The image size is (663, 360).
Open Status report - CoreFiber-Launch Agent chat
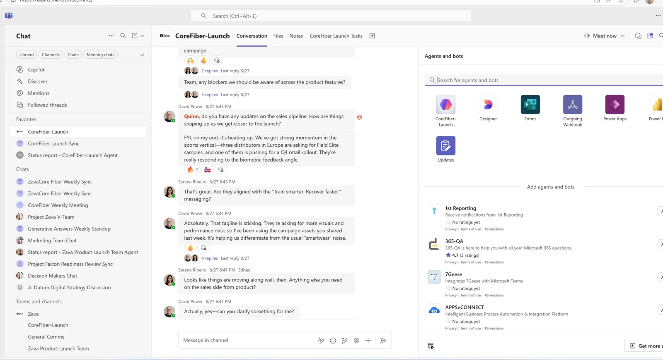tap(78, 155)
